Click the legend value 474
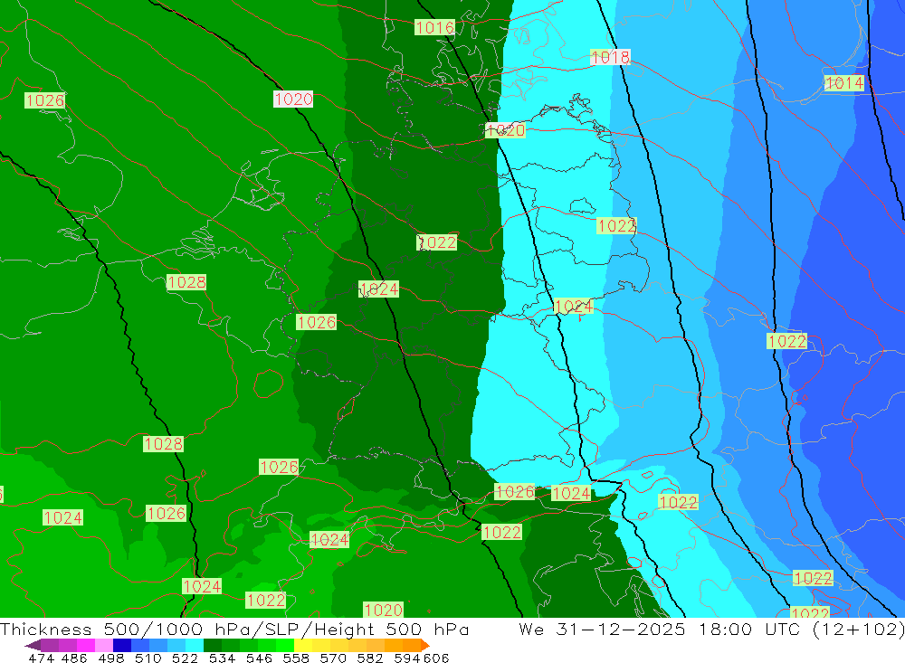This screenshot has width=905, height=663. coord(41,658)
